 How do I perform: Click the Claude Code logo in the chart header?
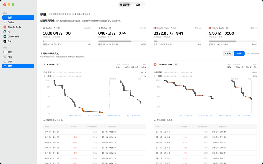coord(155,64)
